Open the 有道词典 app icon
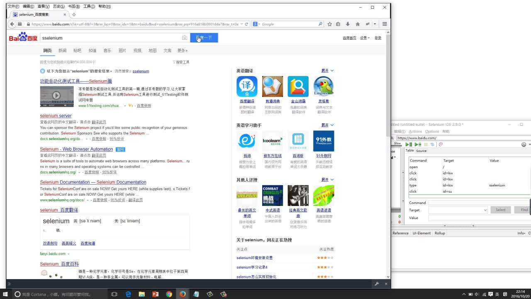The height and width of the screenshot is (299, 531). point(273,86)
